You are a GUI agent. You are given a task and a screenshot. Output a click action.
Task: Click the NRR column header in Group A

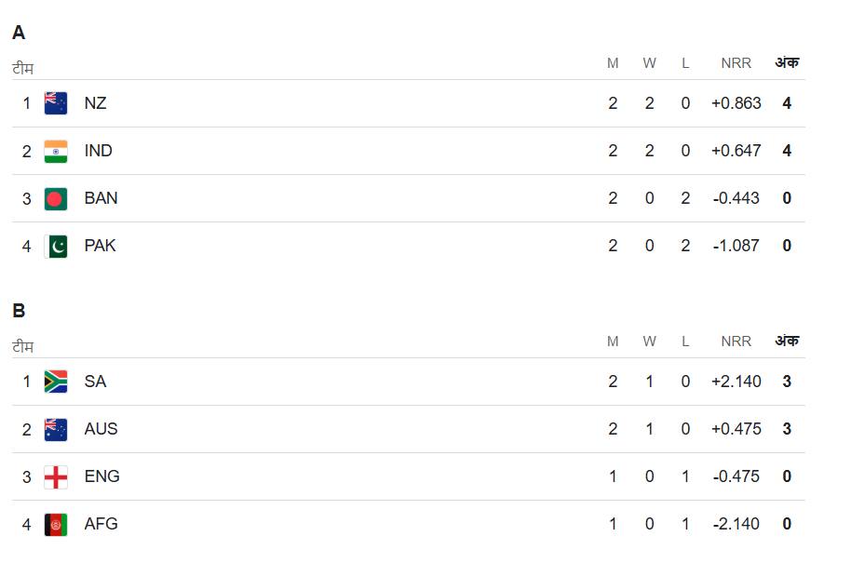click(736, 63)
